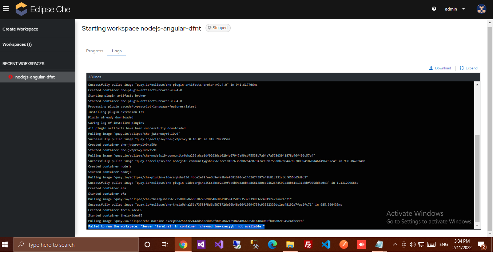
Task: Open Snipping tools taskbar icon
Action: [254, 244]
